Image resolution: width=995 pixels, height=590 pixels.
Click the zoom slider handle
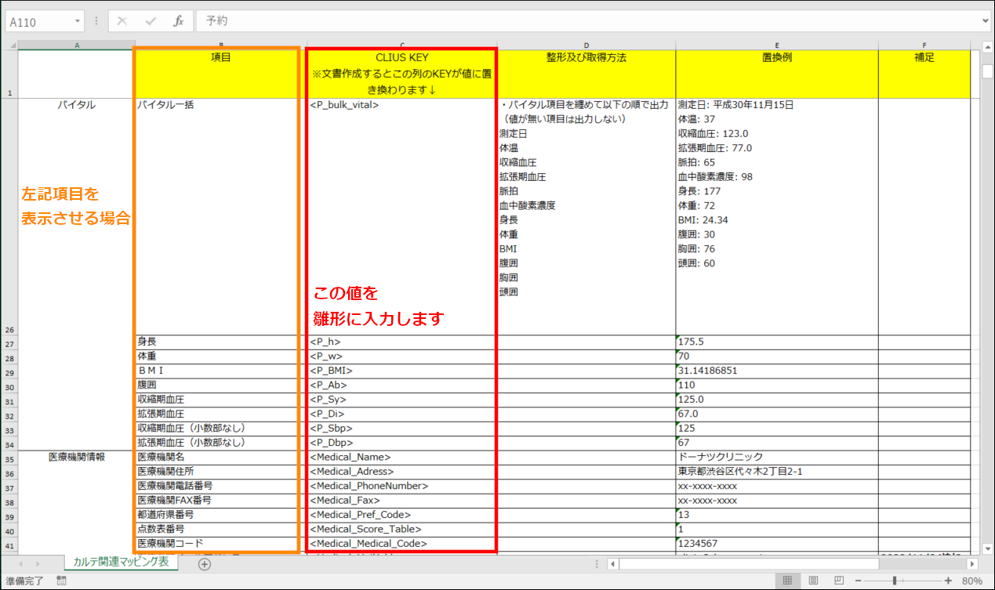pos(895,581)
